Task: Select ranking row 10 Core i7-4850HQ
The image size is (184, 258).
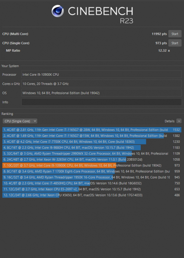Action: pos(92,183)
